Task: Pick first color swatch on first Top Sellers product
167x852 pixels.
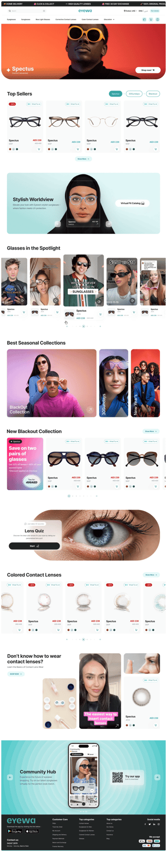Action: [10, 149]
